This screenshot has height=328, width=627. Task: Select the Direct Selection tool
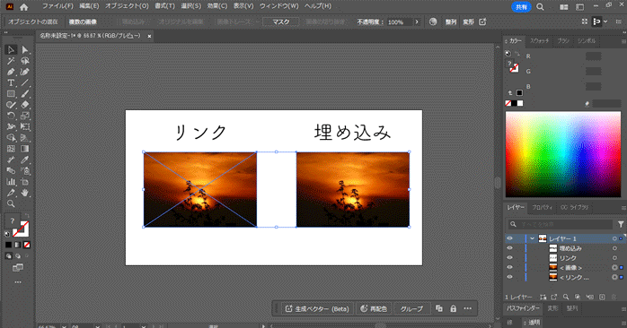[x=25, y=49]
